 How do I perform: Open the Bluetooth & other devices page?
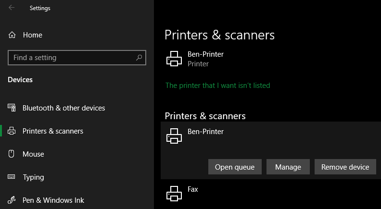pyautogui.click(x=63, y=108)
